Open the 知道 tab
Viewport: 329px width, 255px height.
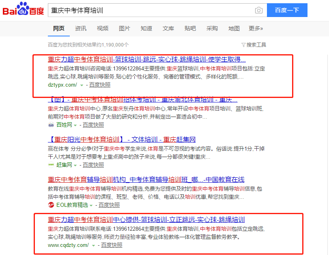[146, 28]
